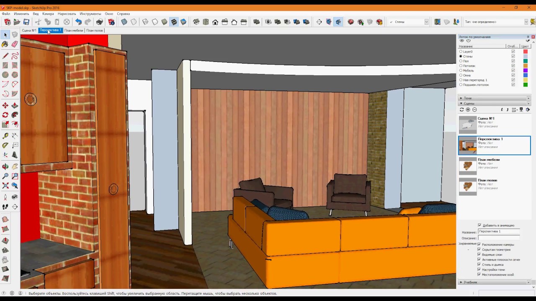The image size is (536, 301).
Task: Click the Мебель purple color swatch
Action: coord(526,71)
